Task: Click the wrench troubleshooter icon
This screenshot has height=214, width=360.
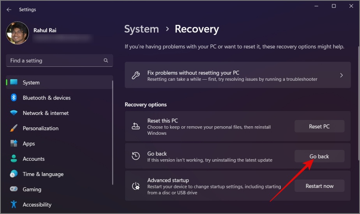Action: click(x=136, y=75)
